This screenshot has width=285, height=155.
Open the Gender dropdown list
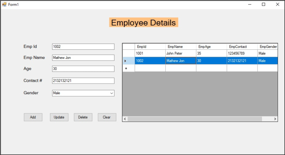click(112, 93)
